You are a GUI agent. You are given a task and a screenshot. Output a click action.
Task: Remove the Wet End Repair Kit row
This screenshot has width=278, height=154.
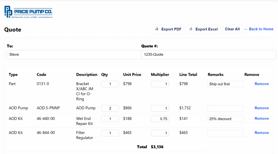click(261, 119)
